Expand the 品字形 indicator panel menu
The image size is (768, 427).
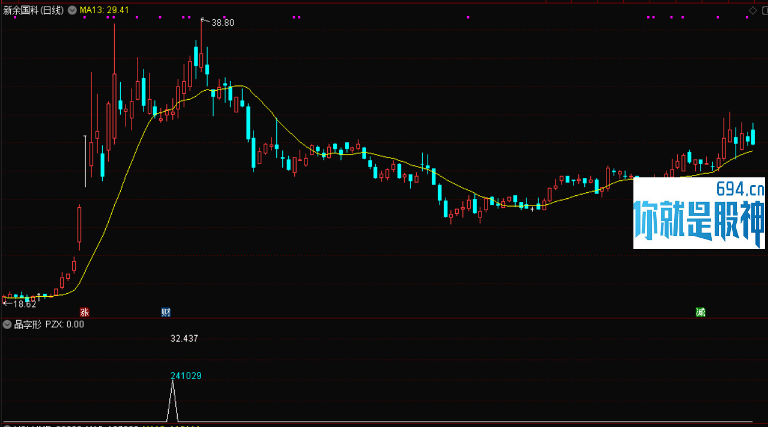tap(7, 324)
